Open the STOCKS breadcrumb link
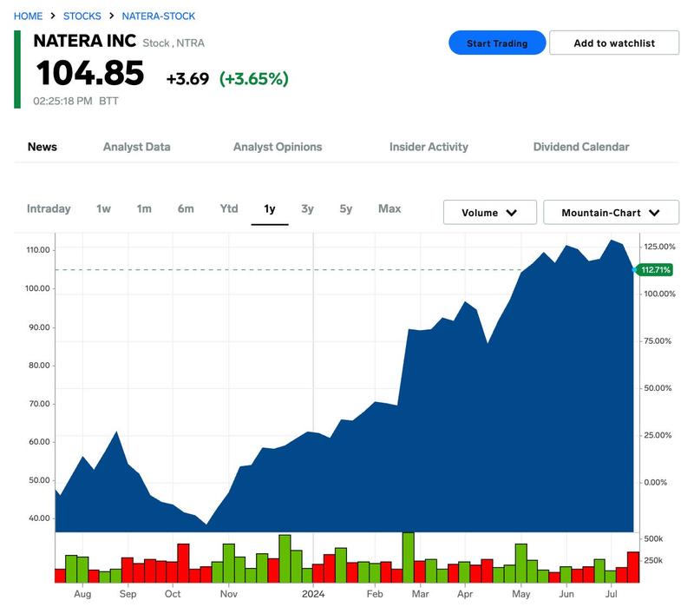 point(82,16)
